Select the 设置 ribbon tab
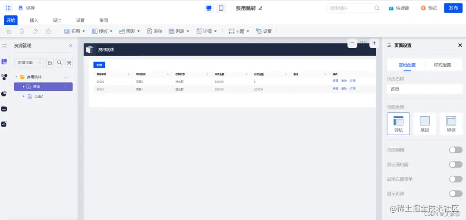The image size is (466, 220). pyautogui.click(x=80, y=21)
